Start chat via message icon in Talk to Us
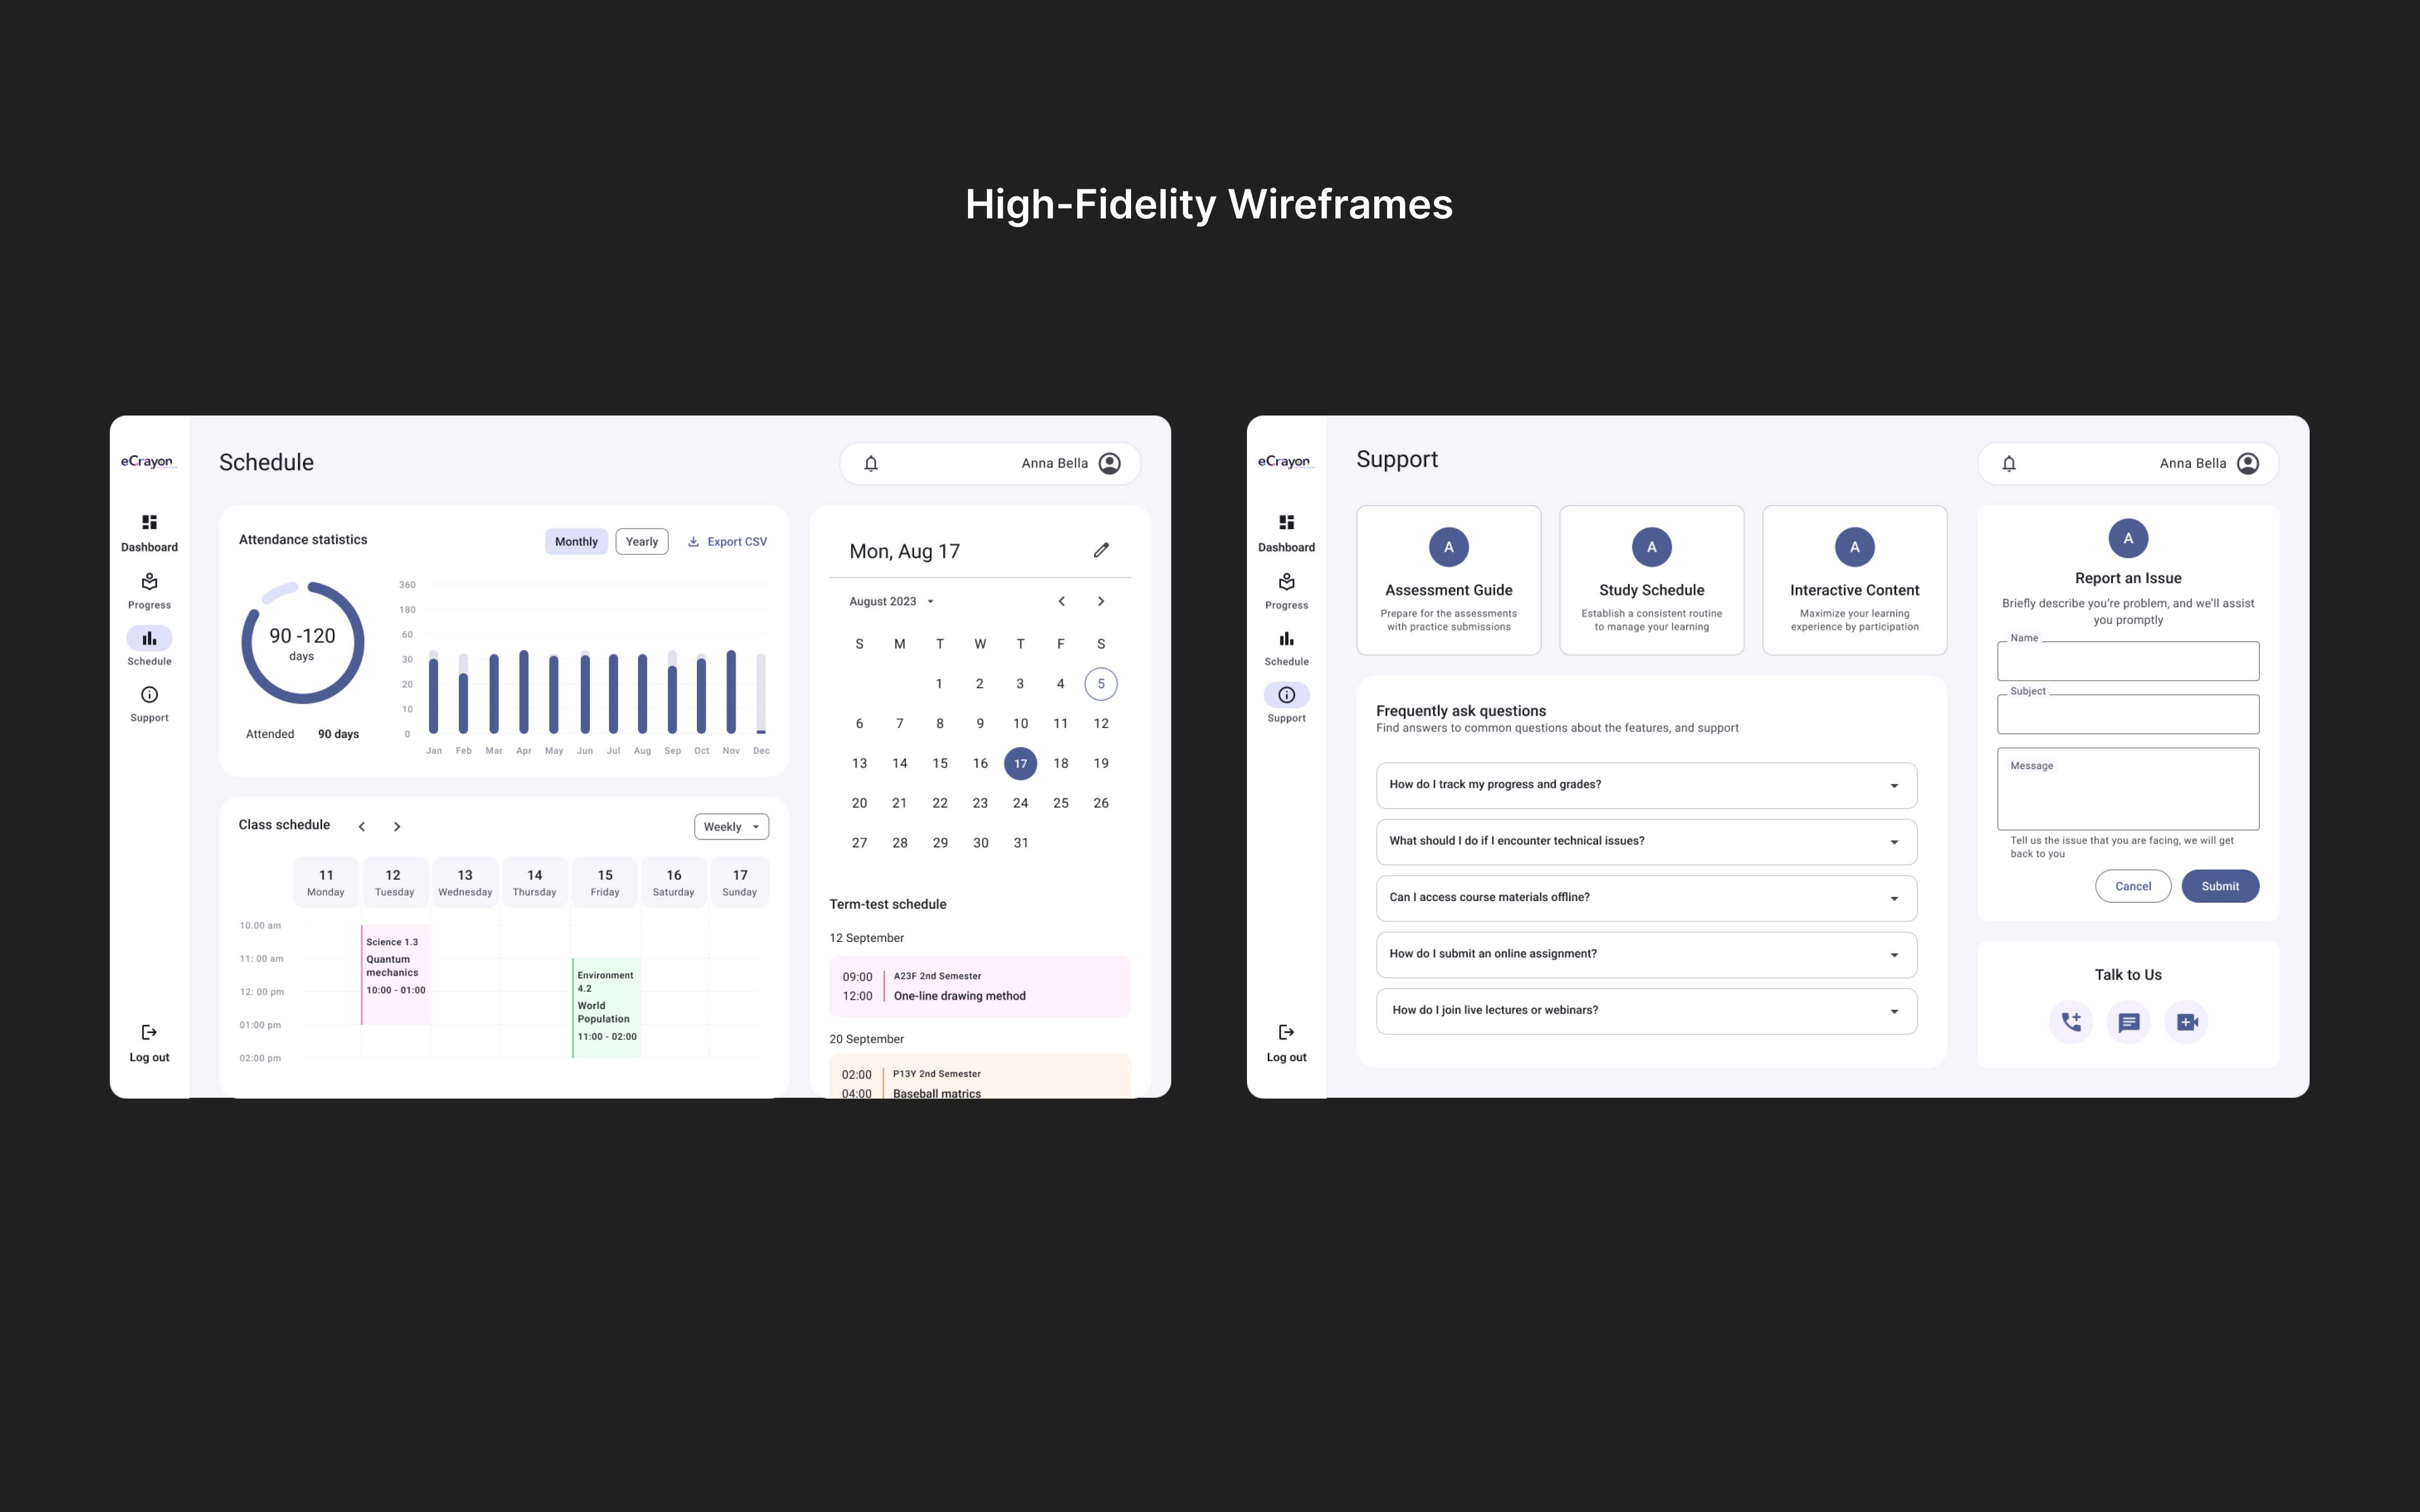The image size is (2420, 1512). click(x=2128, y=1022)
